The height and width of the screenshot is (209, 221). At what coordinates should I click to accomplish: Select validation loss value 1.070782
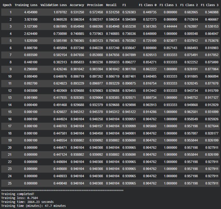pos(60,12)
